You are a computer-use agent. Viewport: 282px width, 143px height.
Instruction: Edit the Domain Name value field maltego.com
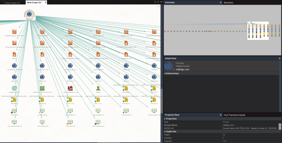[250, 125]
